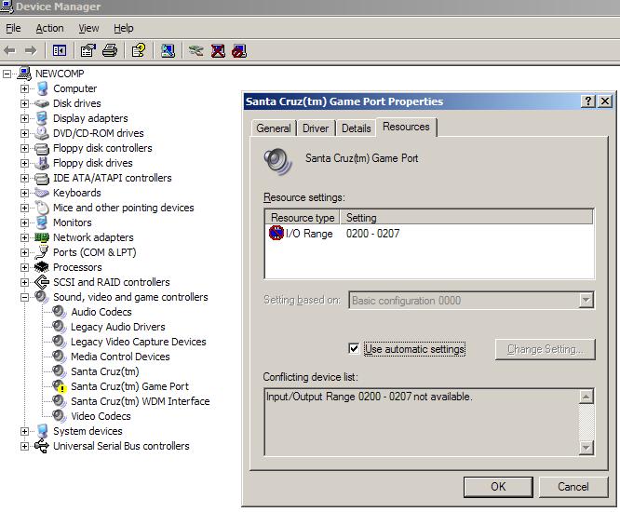Click the OK button
The image size is (620, 512).
[x=498, y=486]
